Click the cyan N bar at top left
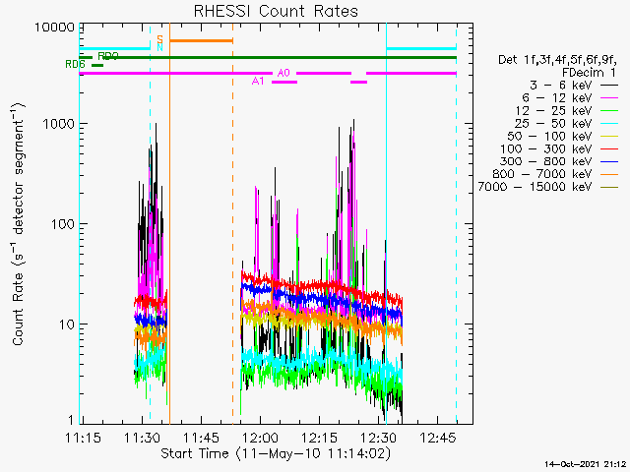630x472 pixels. click(x=115, y=48)
